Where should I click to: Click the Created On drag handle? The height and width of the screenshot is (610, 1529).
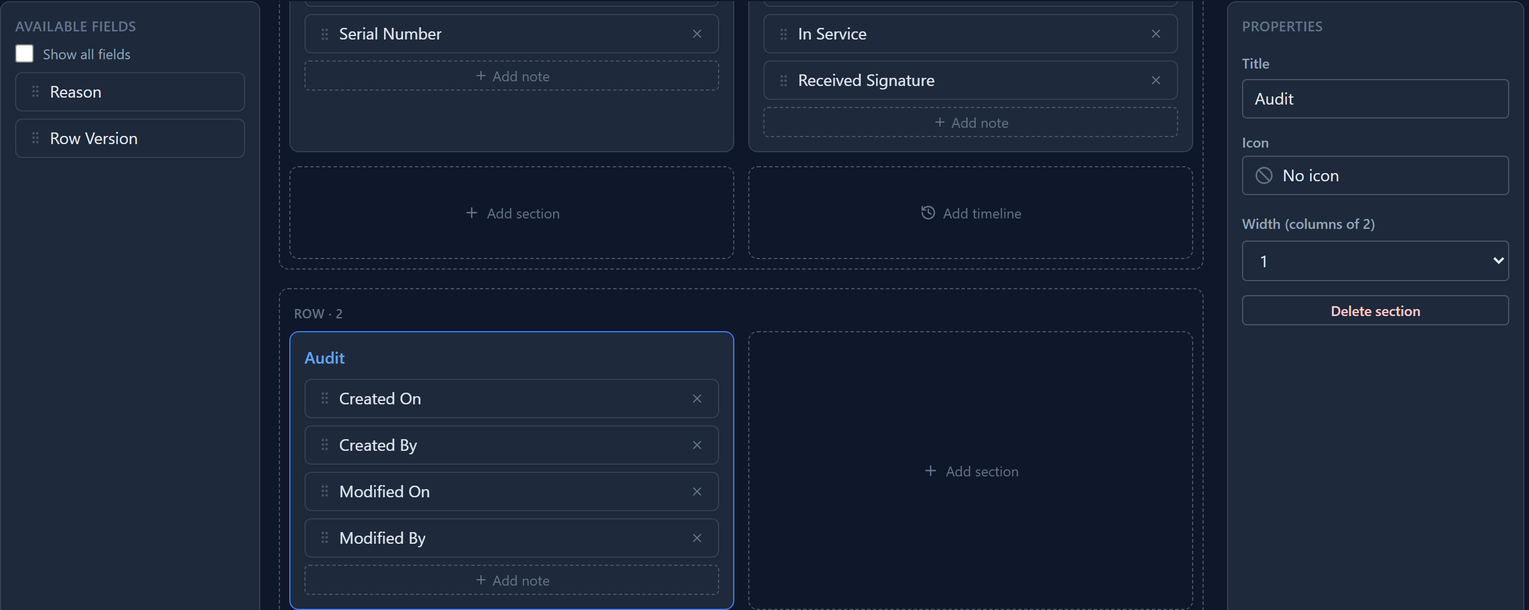(x=325, y=398)
